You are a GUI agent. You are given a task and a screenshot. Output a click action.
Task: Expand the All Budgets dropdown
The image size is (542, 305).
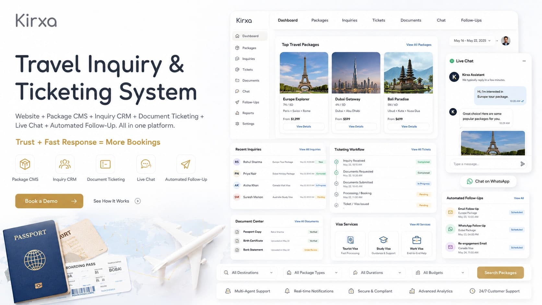tap(440, 273)
